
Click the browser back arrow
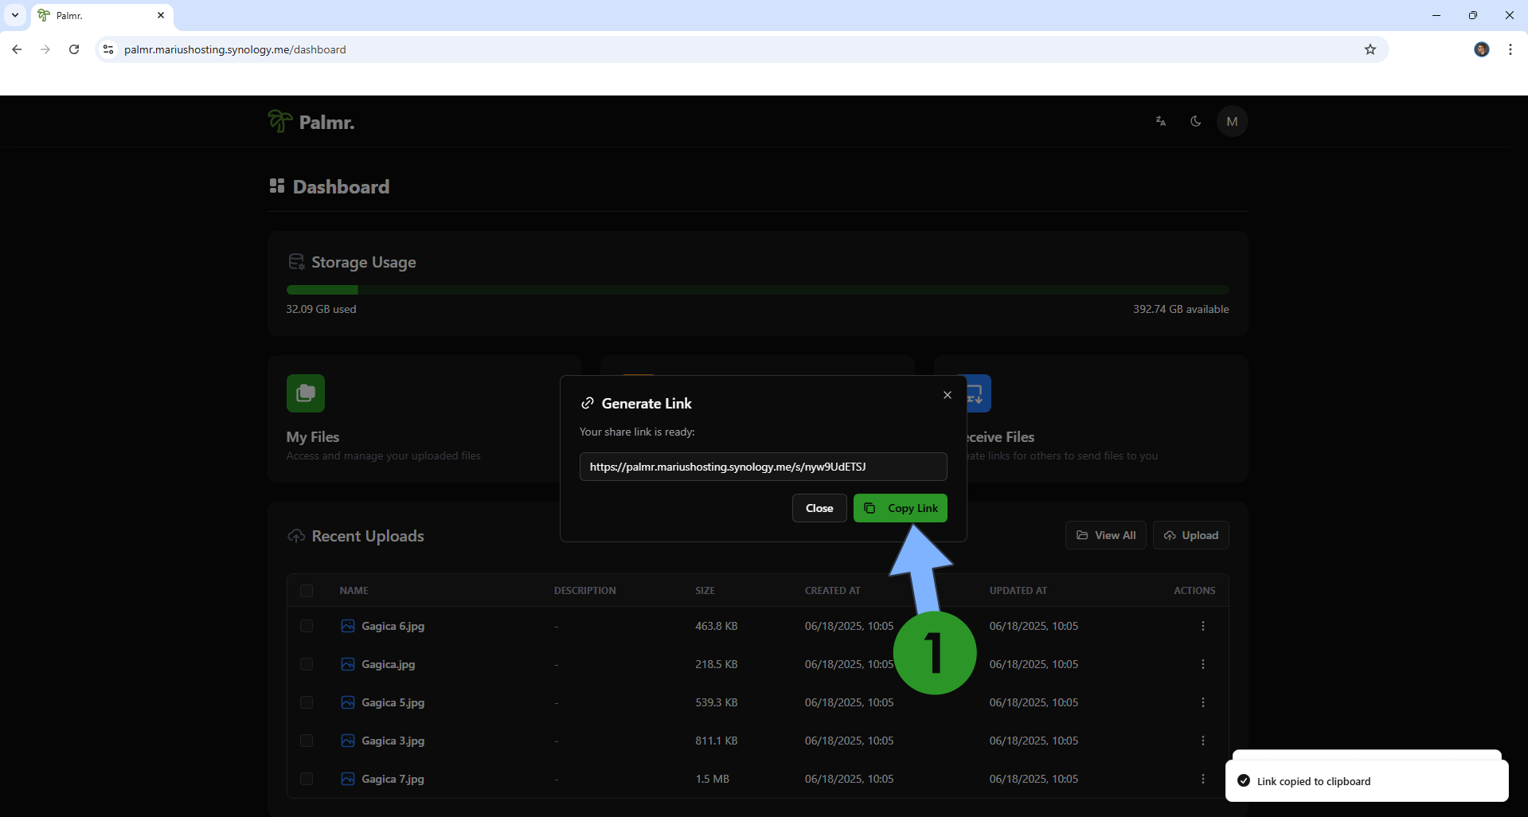click(x=17, y=49)
